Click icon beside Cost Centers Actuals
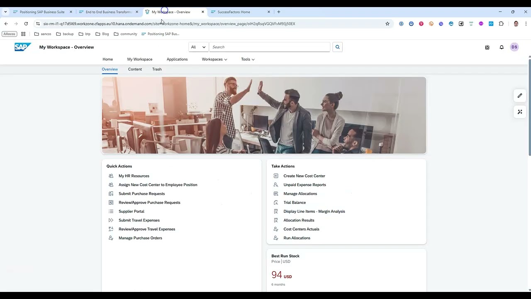531x299 pixels. 276,229
